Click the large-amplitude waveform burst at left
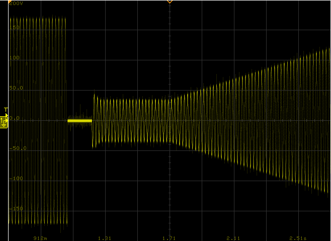This screenshot has height=241, width=331. click(38, 121)
